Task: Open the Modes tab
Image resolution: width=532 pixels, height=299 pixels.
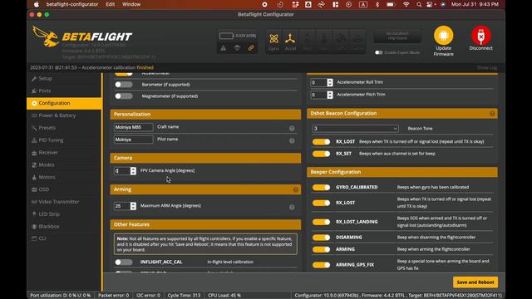Action: coord(64,164)
